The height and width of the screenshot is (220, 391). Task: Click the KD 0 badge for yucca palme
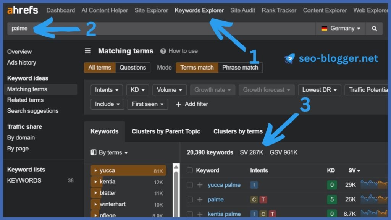click(x=332, y=185)
